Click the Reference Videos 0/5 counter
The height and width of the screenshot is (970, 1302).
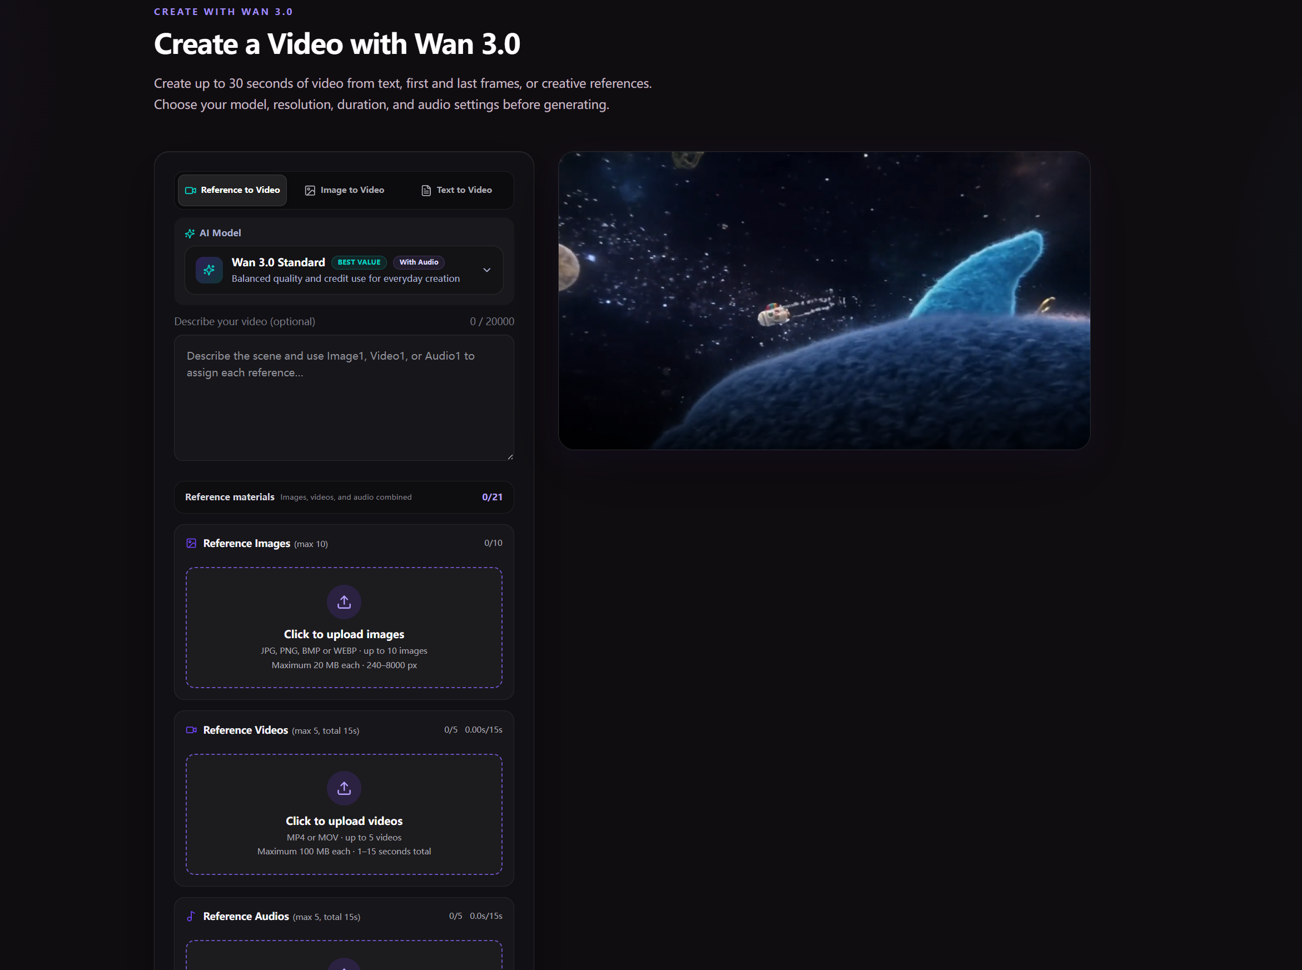click(451, 730)
